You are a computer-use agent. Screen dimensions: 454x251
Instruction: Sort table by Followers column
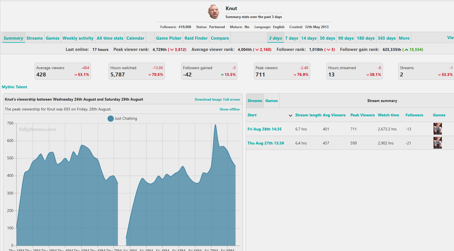[x=414, y=115]
